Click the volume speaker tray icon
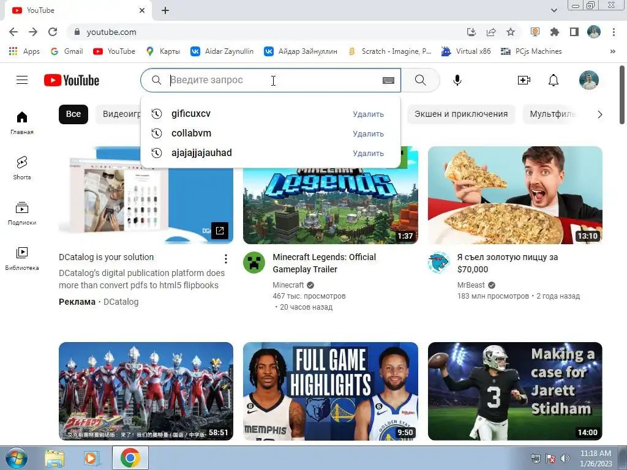This screenshot has height=470, width=627. pyautogui.click(x=565, y=458)
